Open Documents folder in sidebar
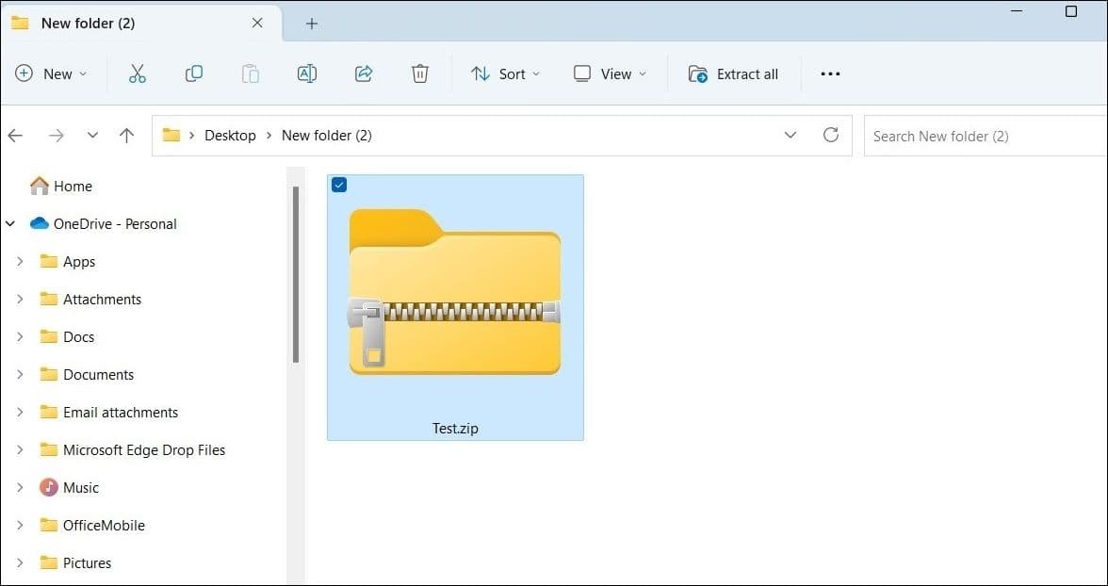 pyautogui.click(x=87, y=375)
